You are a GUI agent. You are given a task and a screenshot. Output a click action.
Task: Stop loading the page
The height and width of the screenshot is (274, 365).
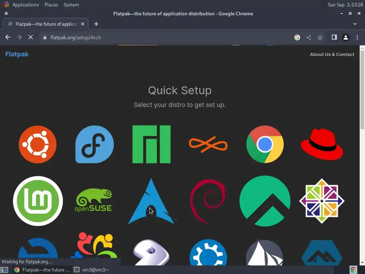pos(31,37)
